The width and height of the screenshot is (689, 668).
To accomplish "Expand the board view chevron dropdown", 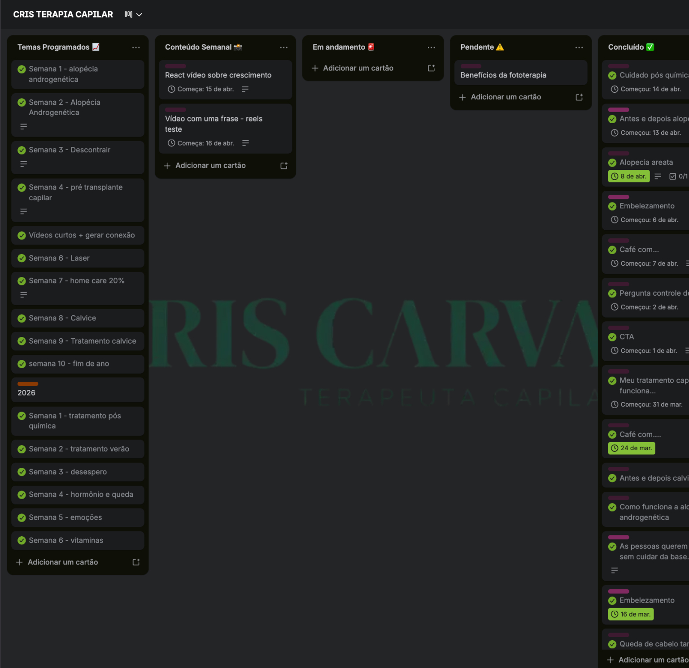I will click(x=139, y=15).
